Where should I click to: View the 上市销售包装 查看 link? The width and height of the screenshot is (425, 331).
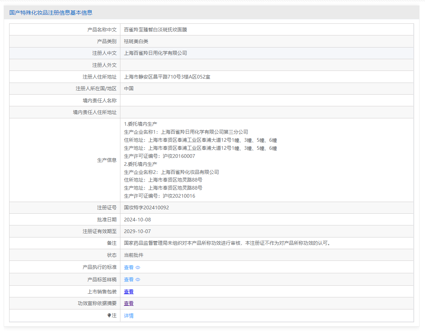[x=129, y=292]
